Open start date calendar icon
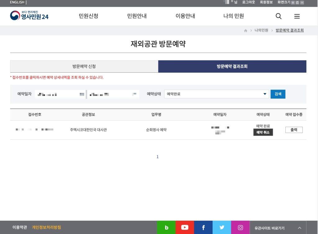The height and width of the screenshot is (234, 318). (82, 94)
